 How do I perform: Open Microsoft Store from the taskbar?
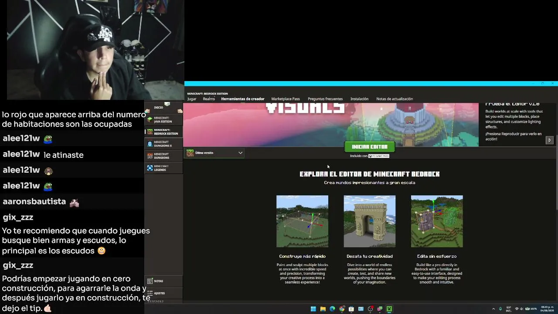coord(351,309)
